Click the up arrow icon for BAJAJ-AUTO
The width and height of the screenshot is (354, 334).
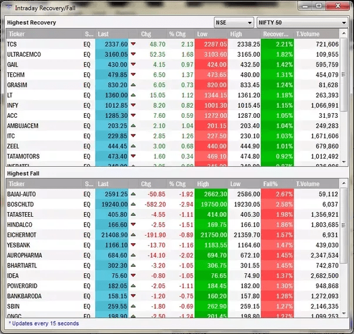pos(133,194)
